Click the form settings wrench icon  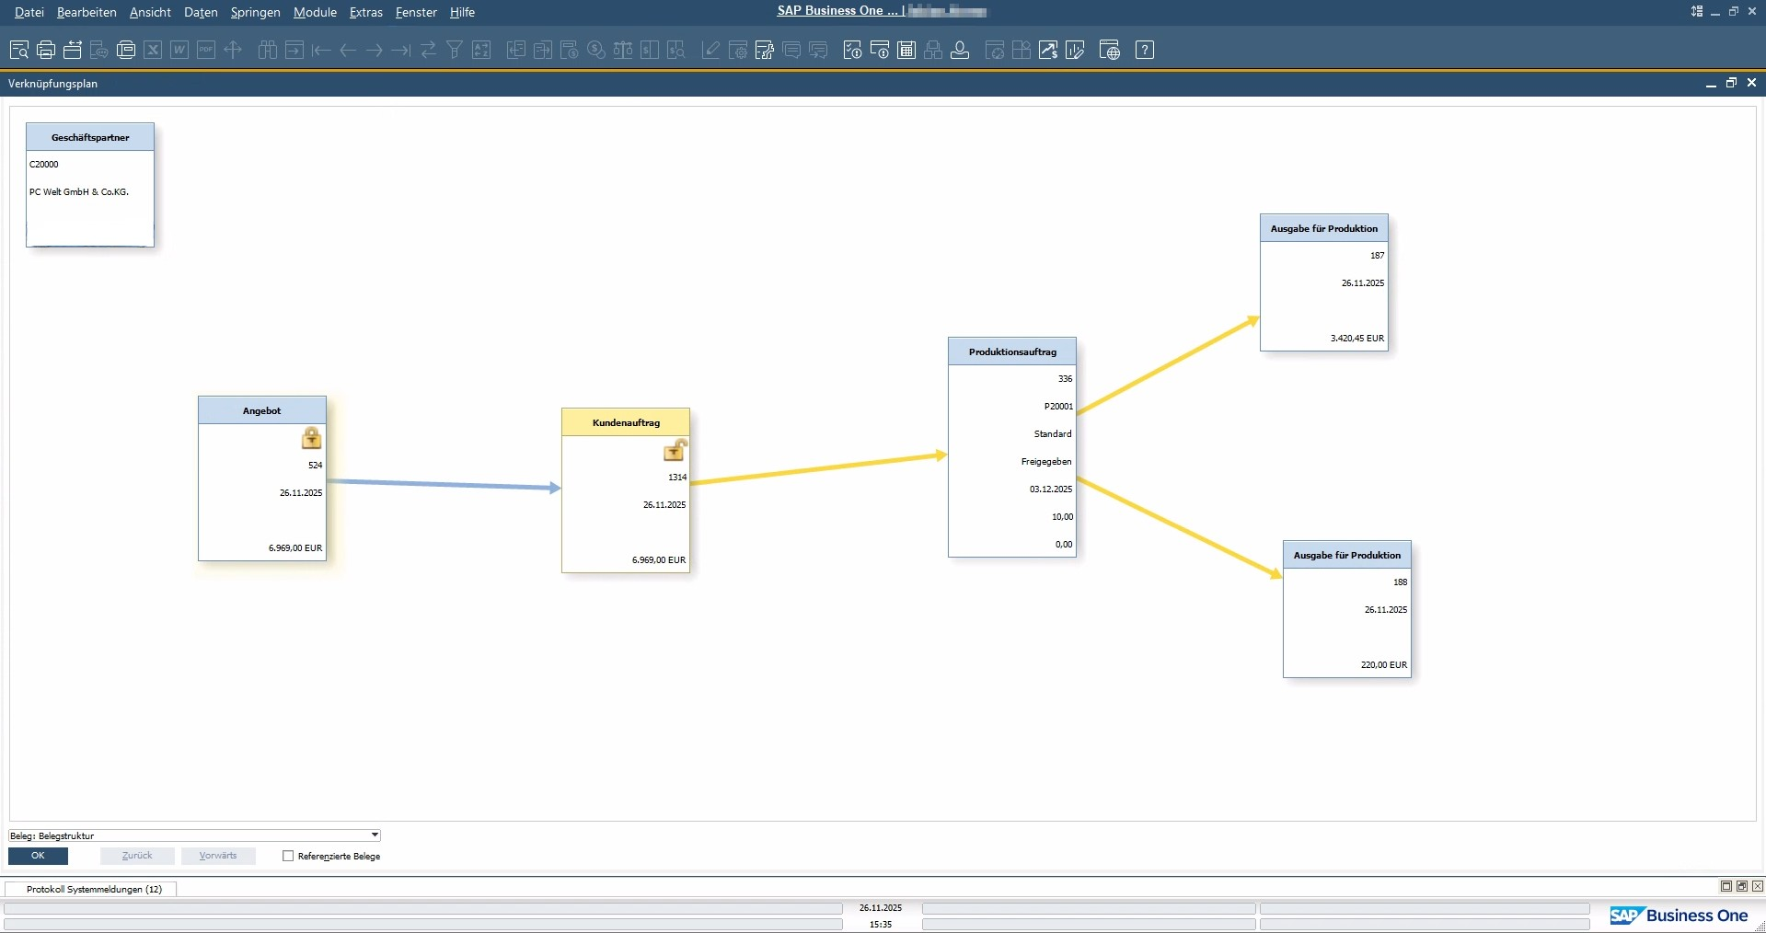[x=764, y=50]
